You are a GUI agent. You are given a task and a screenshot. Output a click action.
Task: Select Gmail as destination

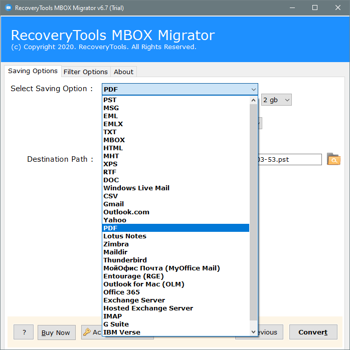[x=176, y=204]
